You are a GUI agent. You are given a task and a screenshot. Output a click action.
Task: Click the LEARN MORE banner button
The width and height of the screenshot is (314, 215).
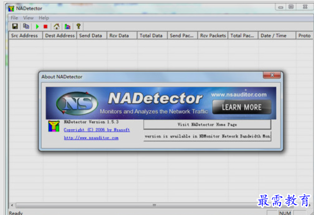(242, 107)
